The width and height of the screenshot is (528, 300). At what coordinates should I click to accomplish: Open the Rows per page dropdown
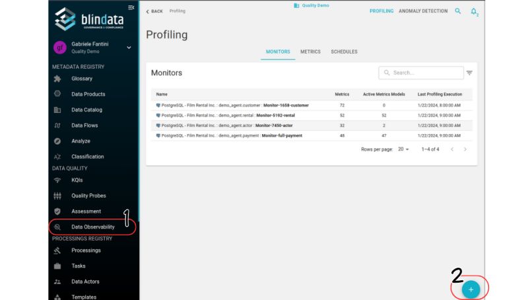click(403, 149)
